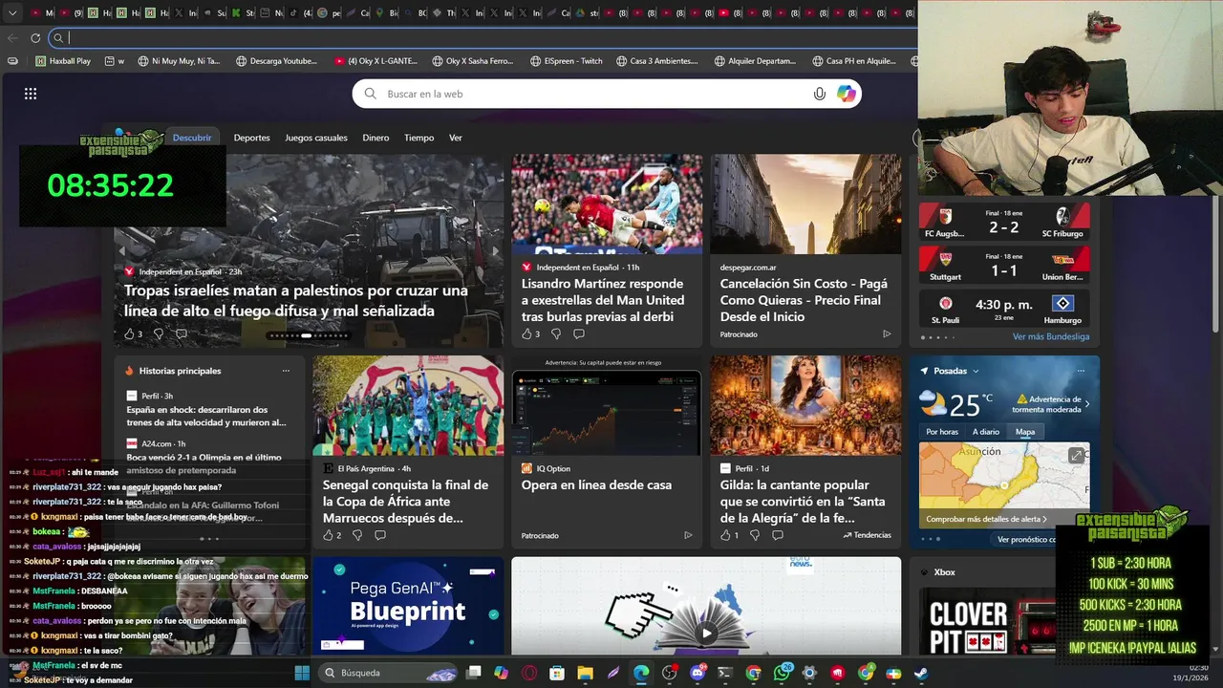
Task: Dislike the Lisandro Martínez article
Action: tap(556, 333)
